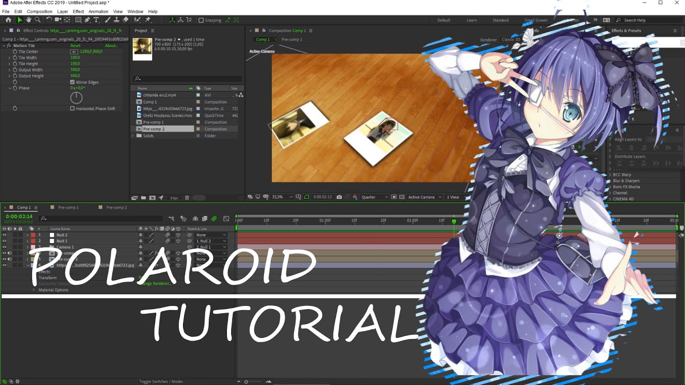Click the Interpret Footage icon in Project panel
Viewport: 685px width, 385px height.
point(135,198)
